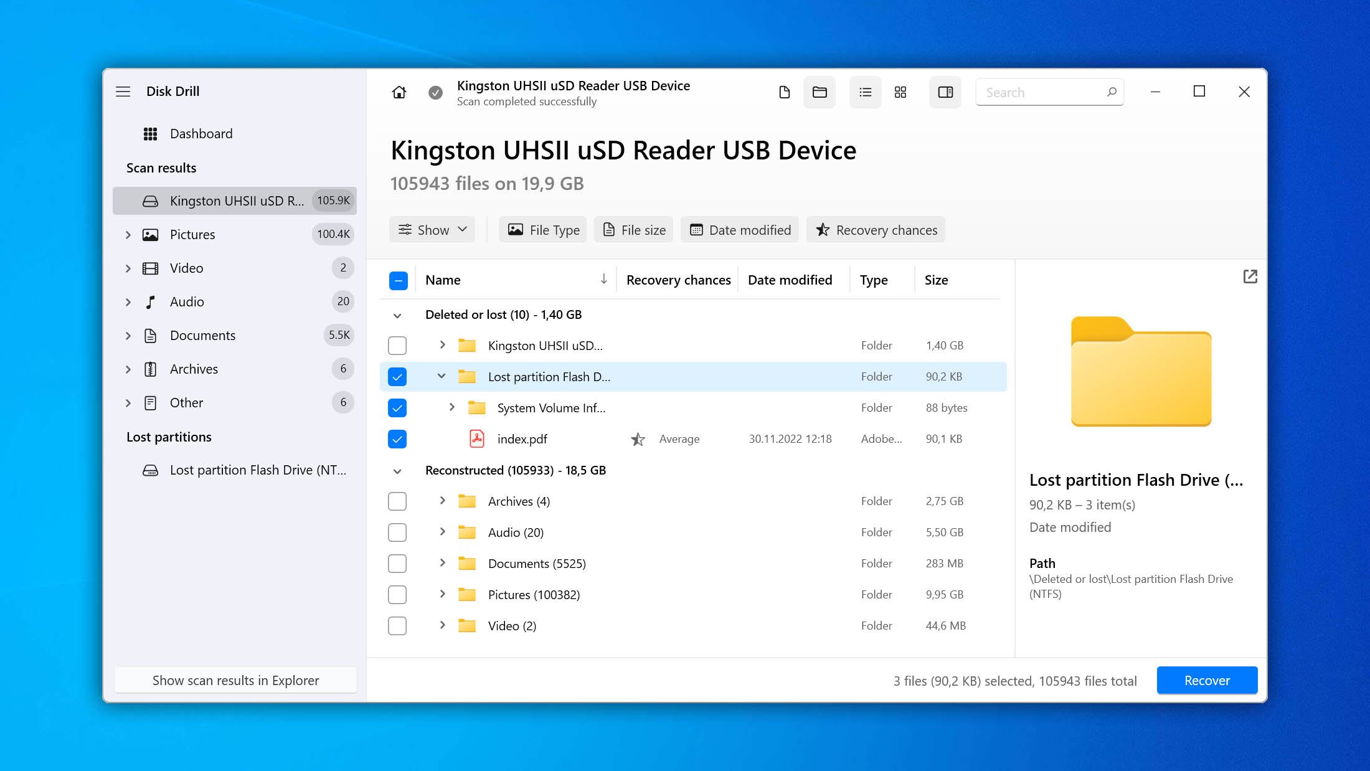
Task: Select Pictures in scan results sidebar
Action: (192, 234)
